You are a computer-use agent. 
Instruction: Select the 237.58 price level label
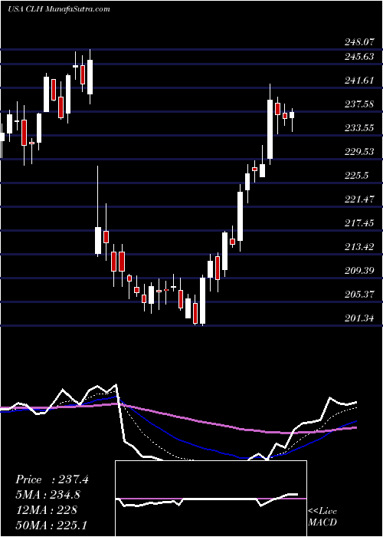(x=358, y=104)
